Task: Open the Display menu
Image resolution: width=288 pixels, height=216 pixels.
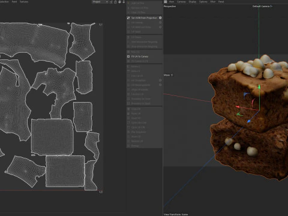Action: 193,2
